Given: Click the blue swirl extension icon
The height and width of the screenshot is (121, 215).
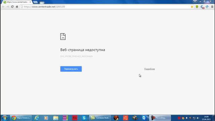Looking at the screenshot, I should (207, 7).
